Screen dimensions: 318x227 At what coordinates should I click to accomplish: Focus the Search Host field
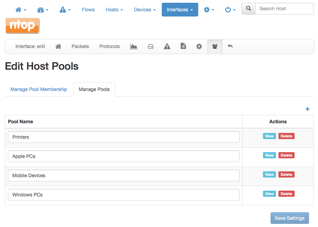[284, 9]
